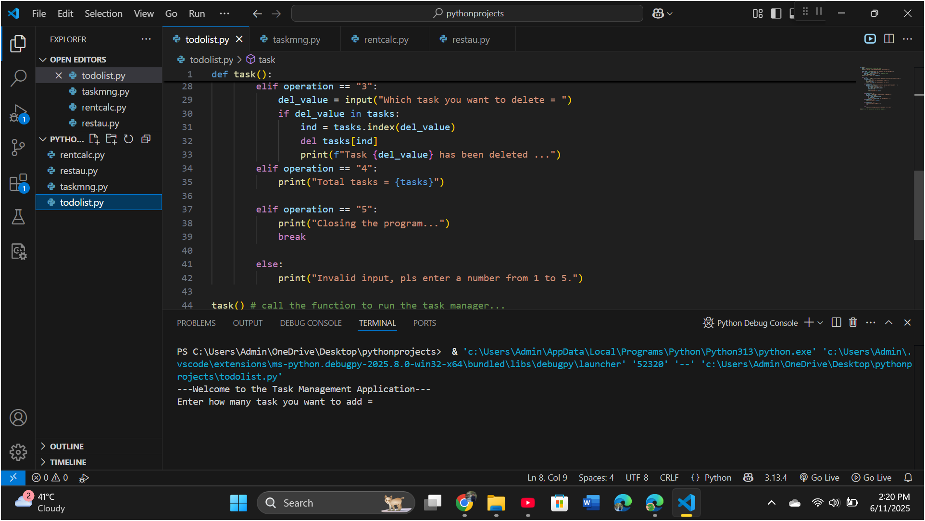Open the Testing flask view
Image resolution: width=925 pixels, height=521 pixels.
pyautogui.click(x=18, y=217)
